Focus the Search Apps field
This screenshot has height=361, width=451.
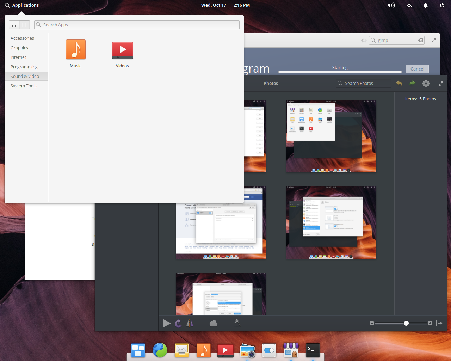click(x=137, y=25)
